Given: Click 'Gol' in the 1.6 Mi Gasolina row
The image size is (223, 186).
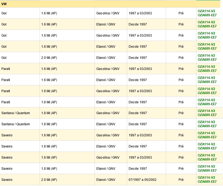Looking at the screenshot, I should pos(4,13).
